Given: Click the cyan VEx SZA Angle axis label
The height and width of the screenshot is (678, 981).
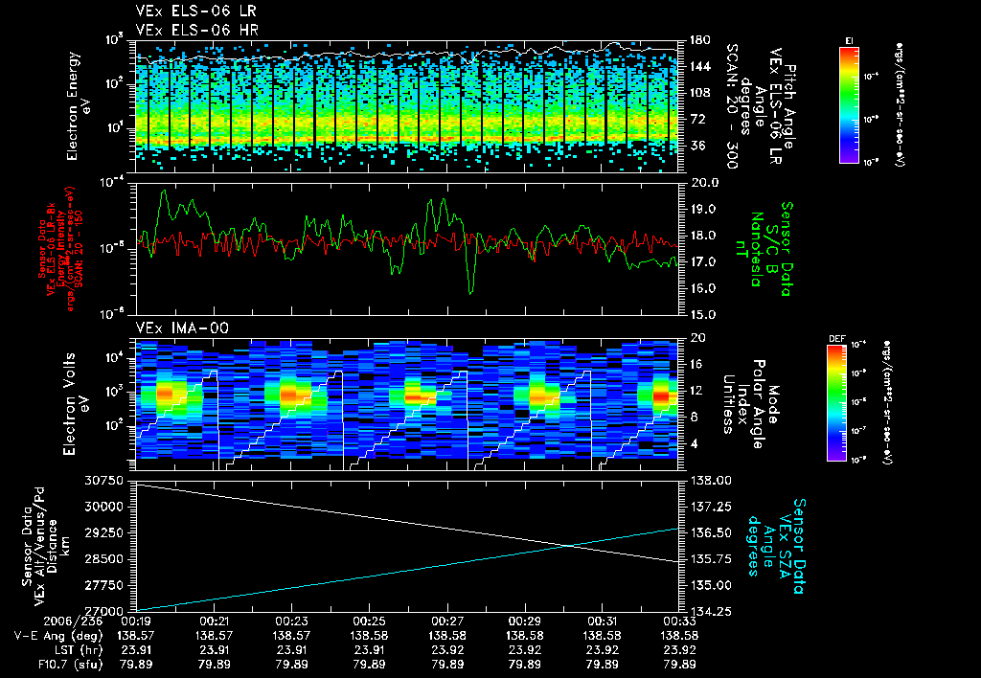Looking at the screenshot, I should pos(776,546).
